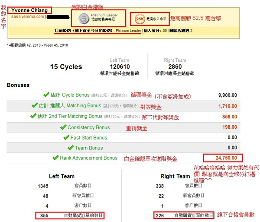Viewport: 260px width, 222px height.
Task: Click the 剩餘活躍週 2 text
Action: 181,31
